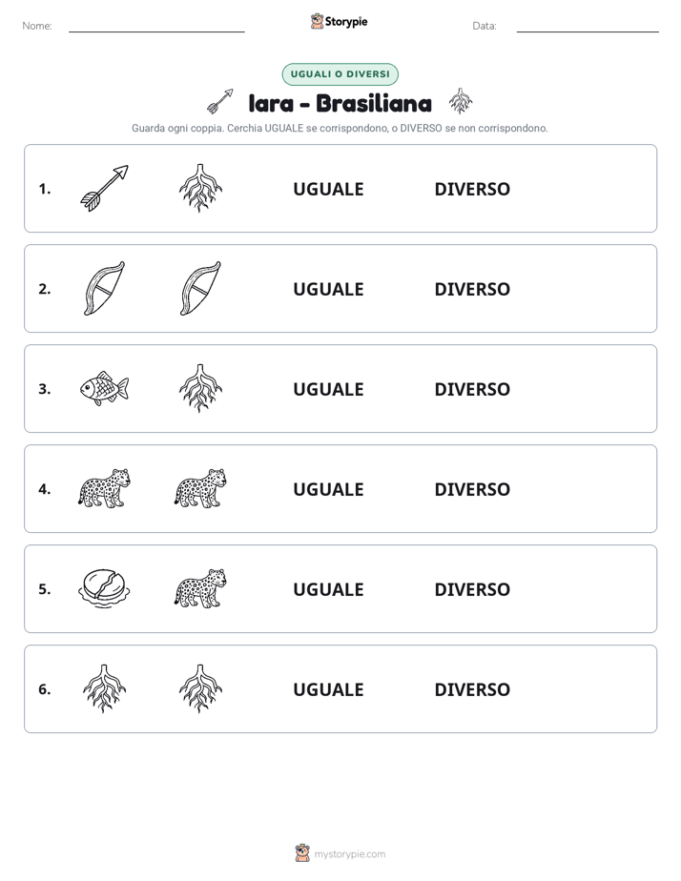Open the mystorypie.com footer link

tap(349, 854)
